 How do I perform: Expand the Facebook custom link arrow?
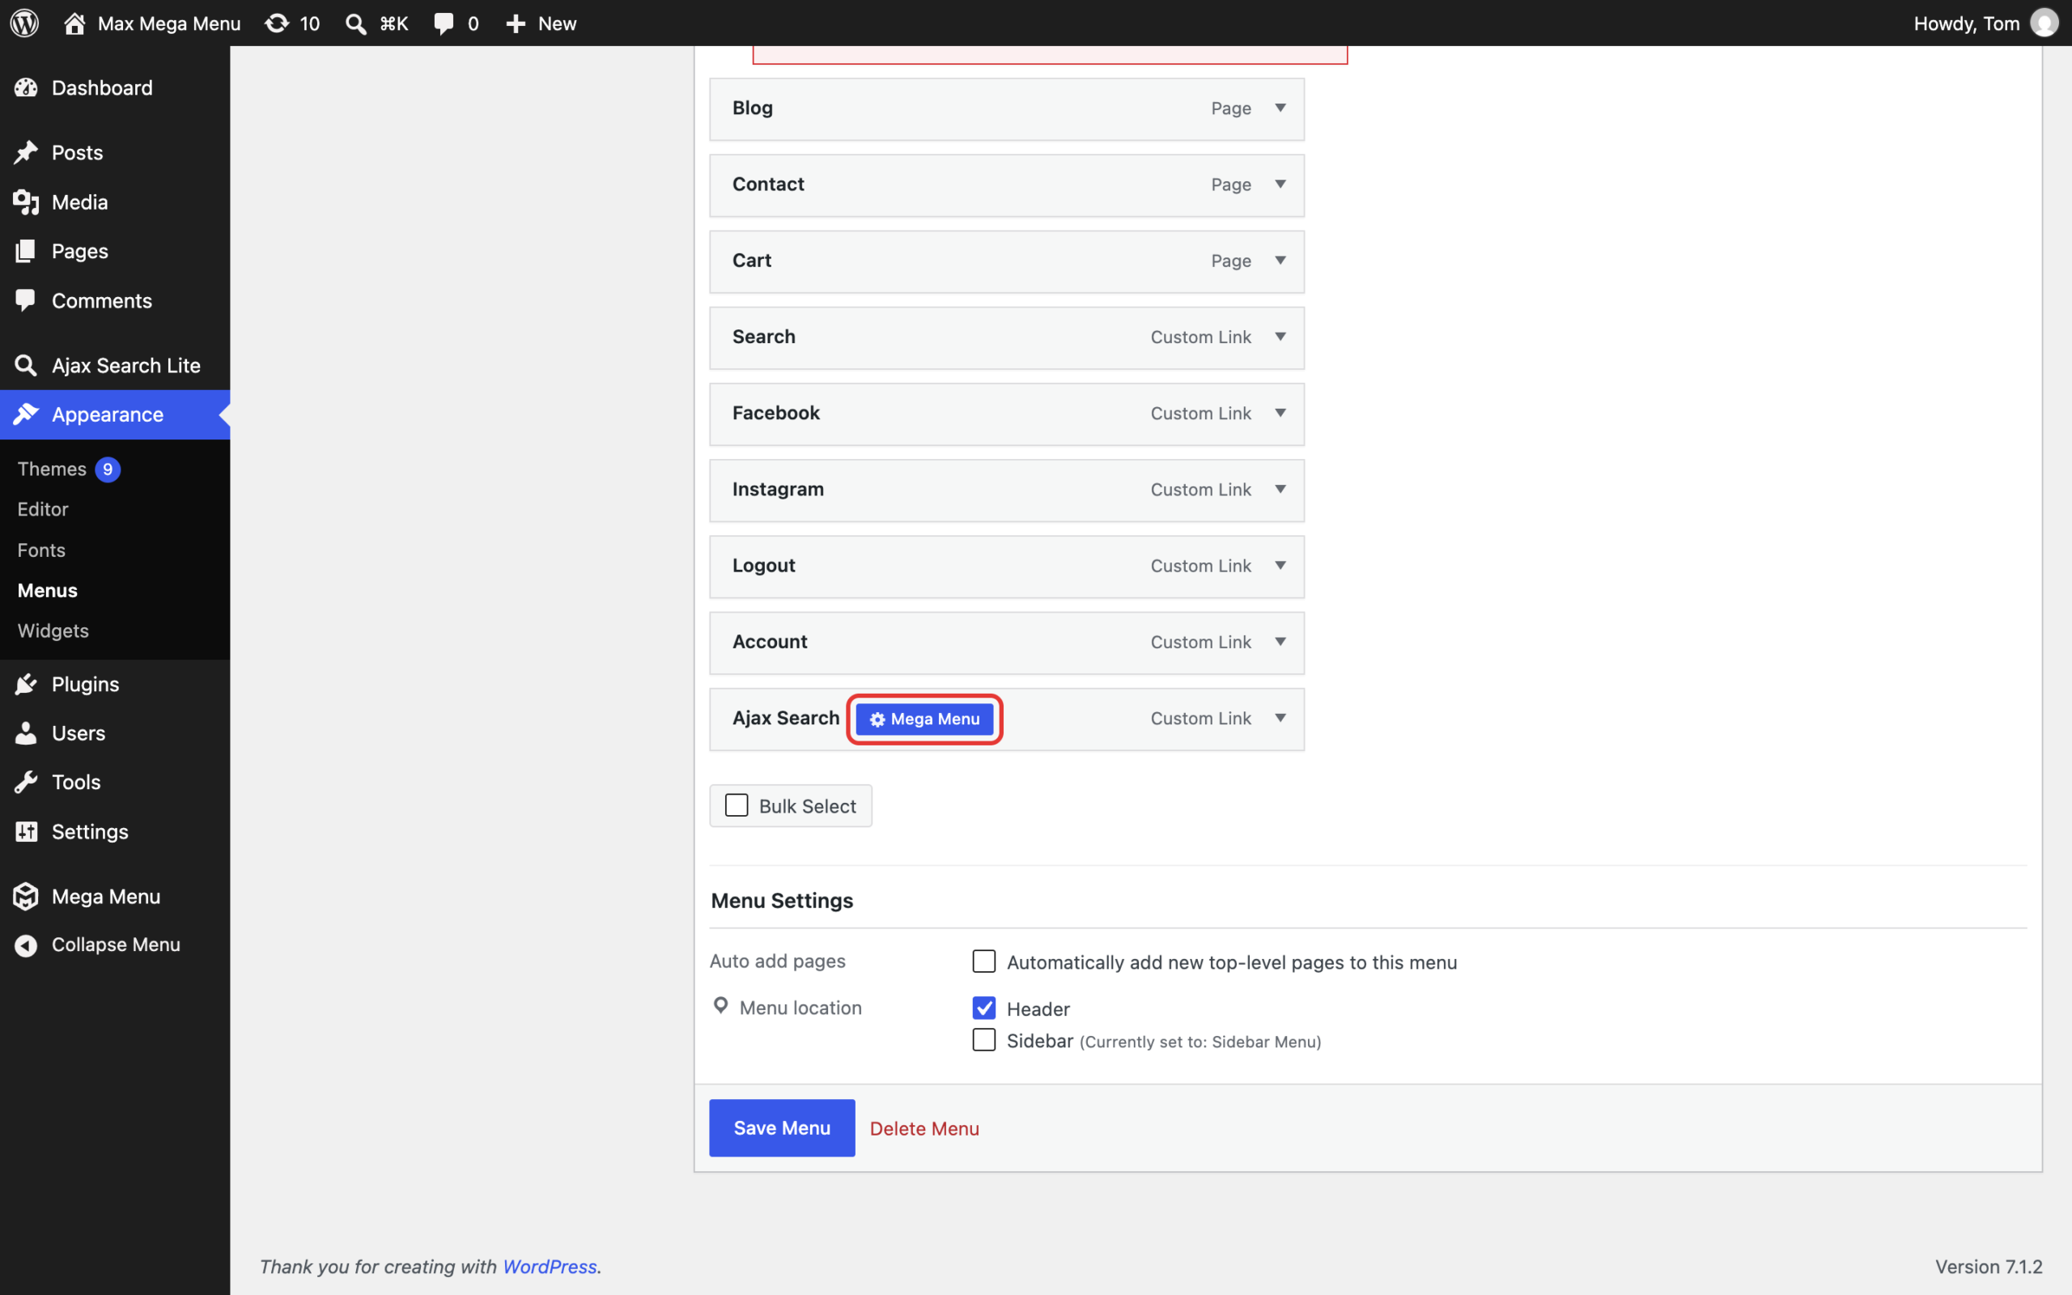coord(1280,413)
